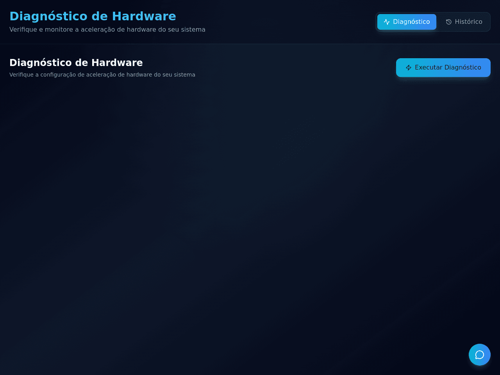Viewport: 500px width, 375px height.
Task: Click the 'Verifique e monitore a aceleração' subtitle
Action: point(107,30)
